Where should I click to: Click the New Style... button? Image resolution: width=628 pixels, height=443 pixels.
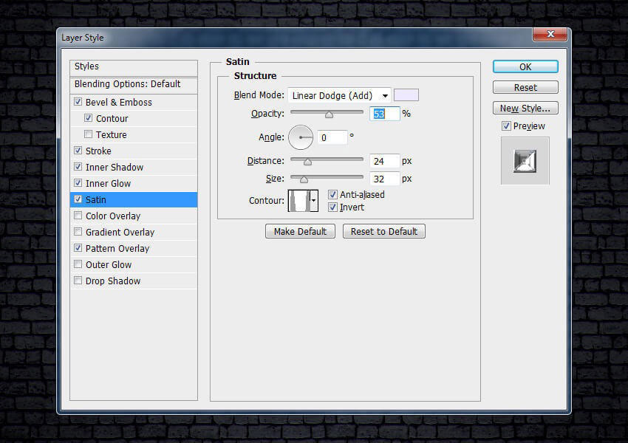(x=525, y=108)
